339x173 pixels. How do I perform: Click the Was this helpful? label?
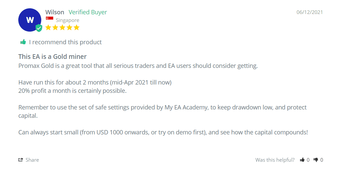[x=275, y=160]
